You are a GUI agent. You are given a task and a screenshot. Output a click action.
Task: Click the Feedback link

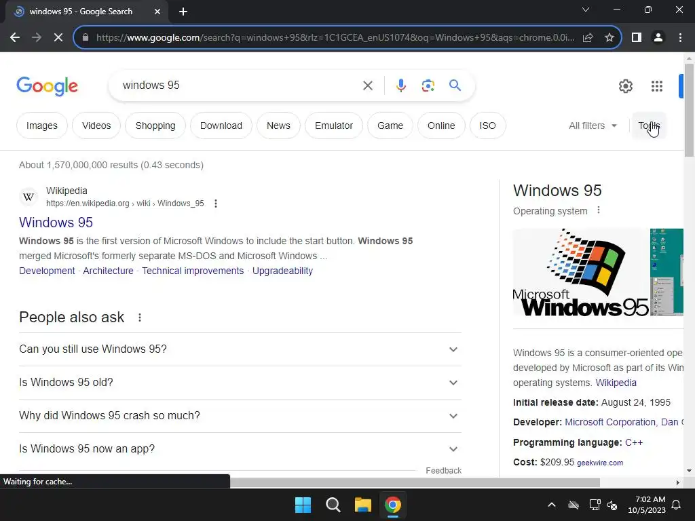point(444,471)
